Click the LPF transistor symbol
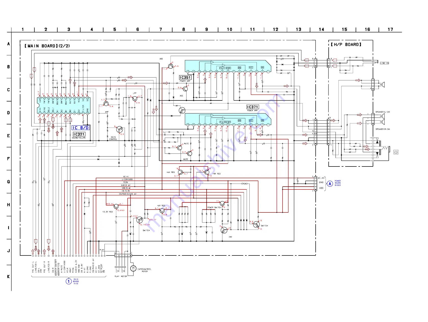This screenshot has height=322, width=428. (x=135, y=98)
